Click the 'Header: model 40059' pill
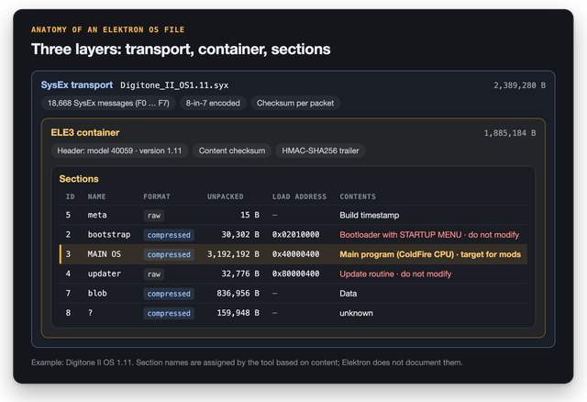This screenshot has width=587, height=402. (119, 151)
